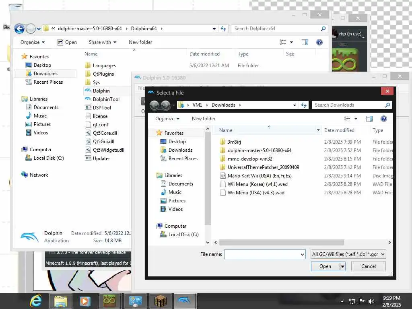Open Organize dropdown in Select a File dialog
412x309 pixels.
[167, 119]
